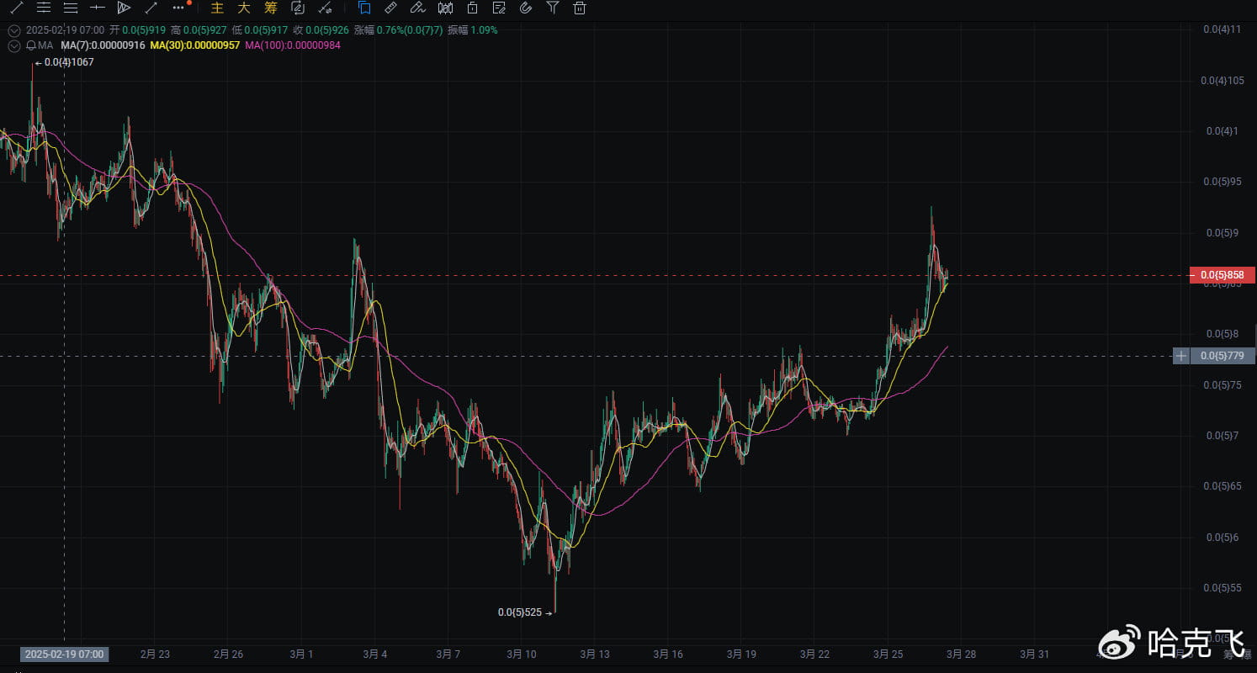Click the 3月 4 date on time axis
1257x673 pixels.
click(374, 654)
